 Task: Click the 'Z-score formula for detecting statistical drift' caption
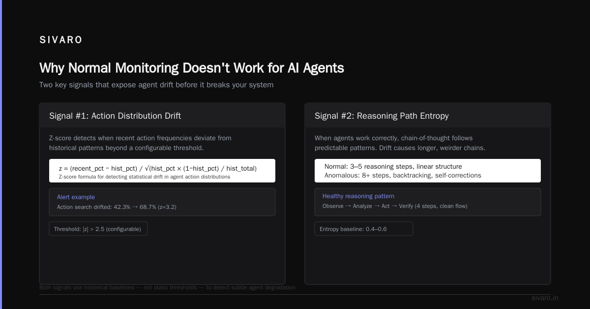coord(145,177)
